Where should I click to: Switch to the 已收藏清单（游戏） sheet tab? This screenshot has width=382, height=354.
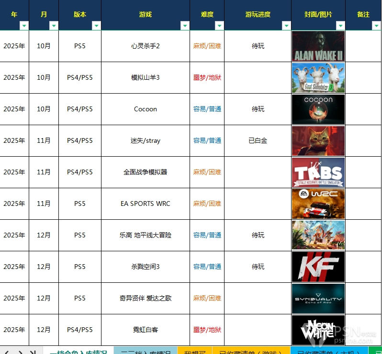[x=251, y=351]
